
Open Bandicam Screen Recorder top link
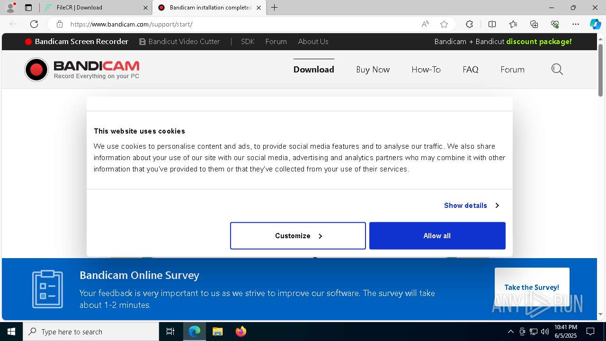(x=77, y=42)
